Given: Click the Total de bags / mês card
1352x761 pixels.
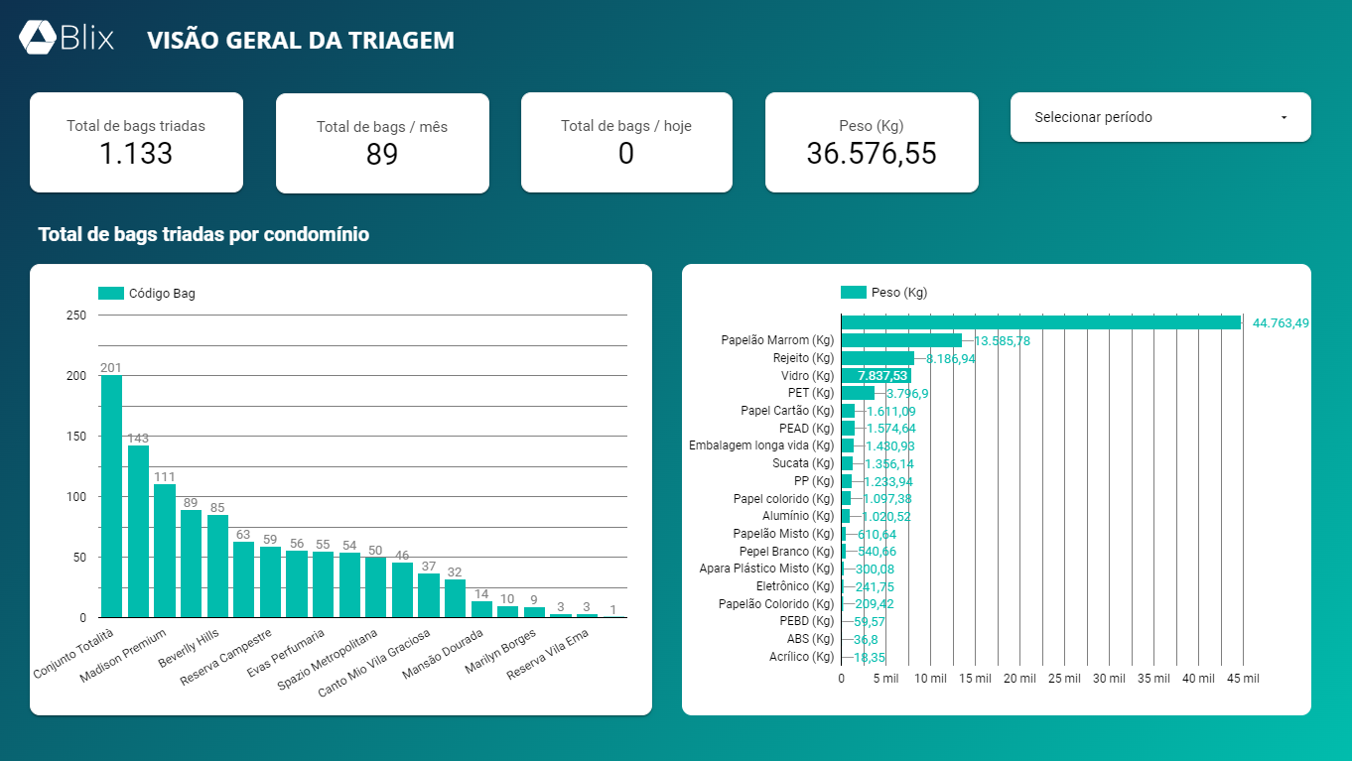Looking at the screenshot, I should click(382, 143).
